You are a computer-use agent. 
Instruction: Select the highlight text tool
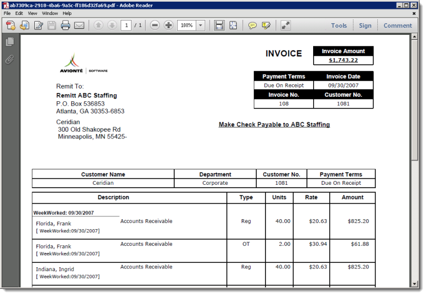(266, 25)
